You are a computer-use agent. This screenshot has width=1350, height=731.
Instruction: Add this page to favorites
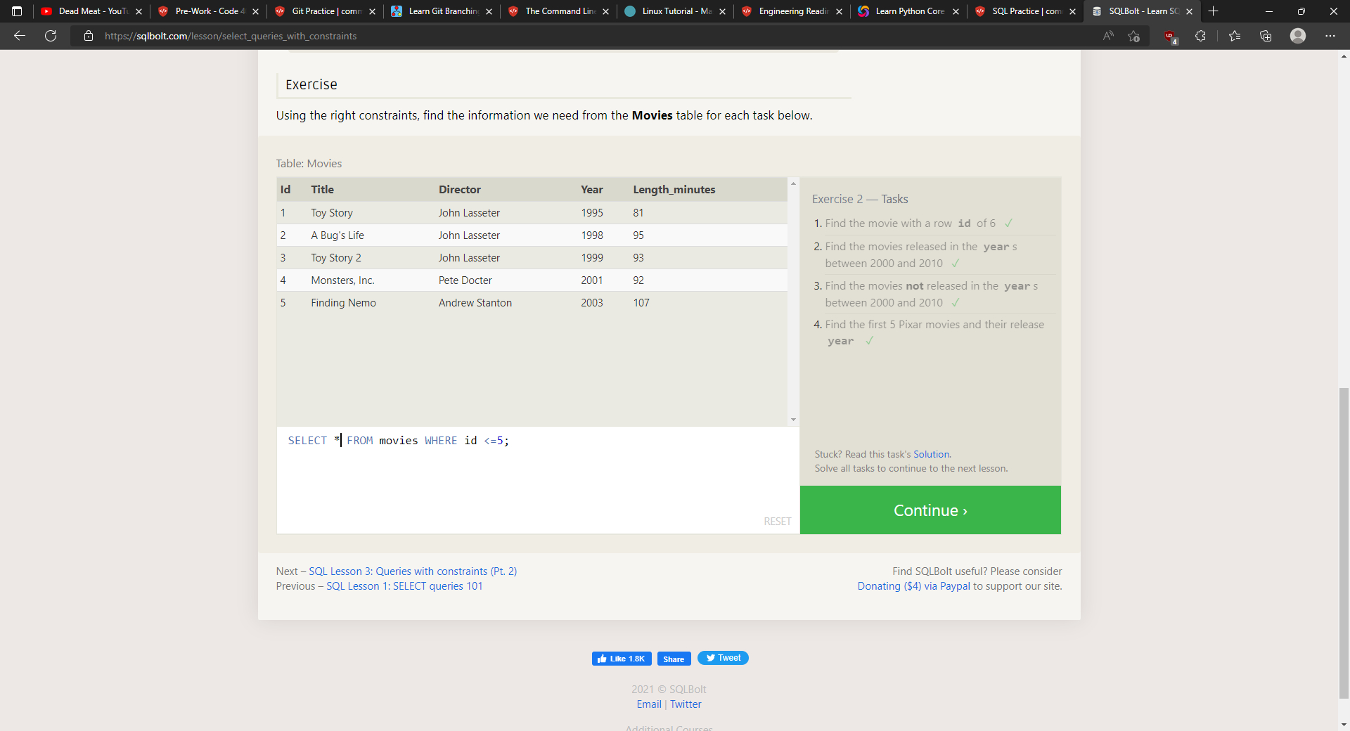click(x=1133, y=36)
